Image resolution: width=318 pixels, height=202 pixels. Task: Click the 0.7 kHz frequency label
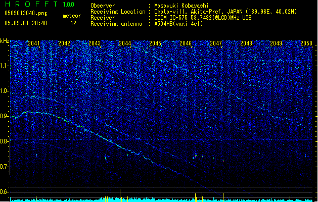[x=5, y=167]
